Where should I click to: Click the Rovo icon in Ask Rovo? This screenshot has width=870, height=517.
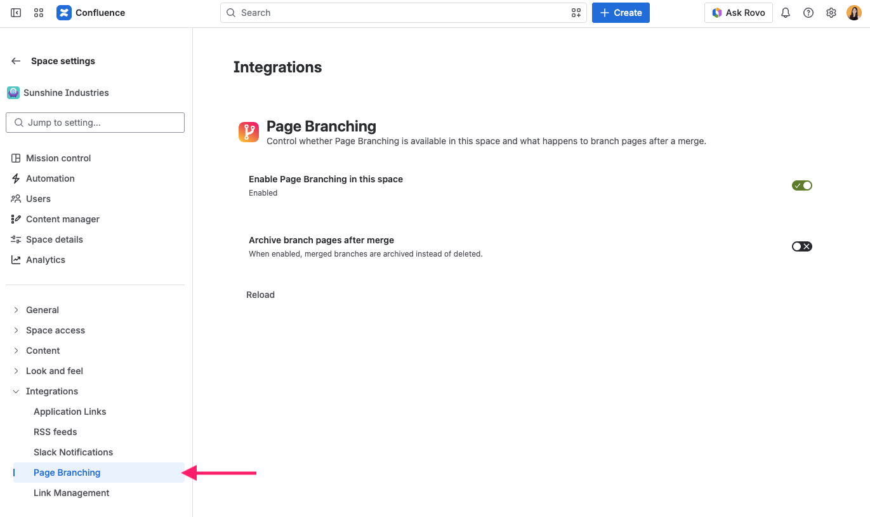(x=716, y=13)
